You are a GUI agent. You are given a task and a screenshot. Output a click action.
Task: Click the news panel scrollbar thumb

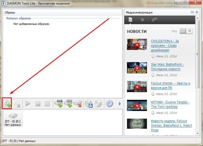[x=198, y=54]
